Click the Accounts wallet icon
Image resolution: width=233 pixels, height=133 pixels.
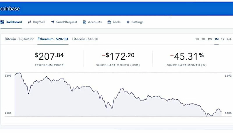click(84, 22)
